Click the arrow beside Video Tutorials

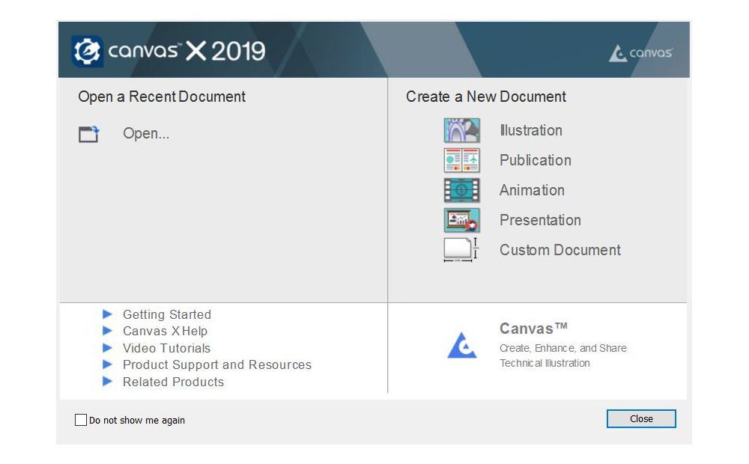point(107,347)
